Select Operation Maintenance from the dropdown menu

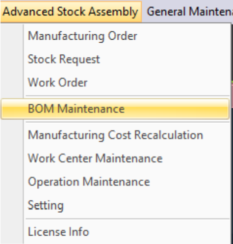(115, 182)
